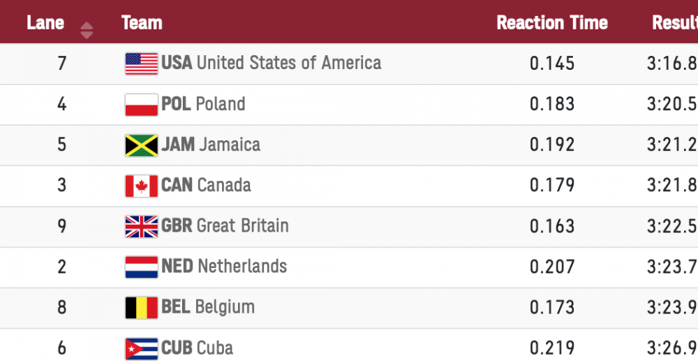Screen dimensions: 698x363
Task: Open the NED Netherlands team link
Action: point(224,267)
